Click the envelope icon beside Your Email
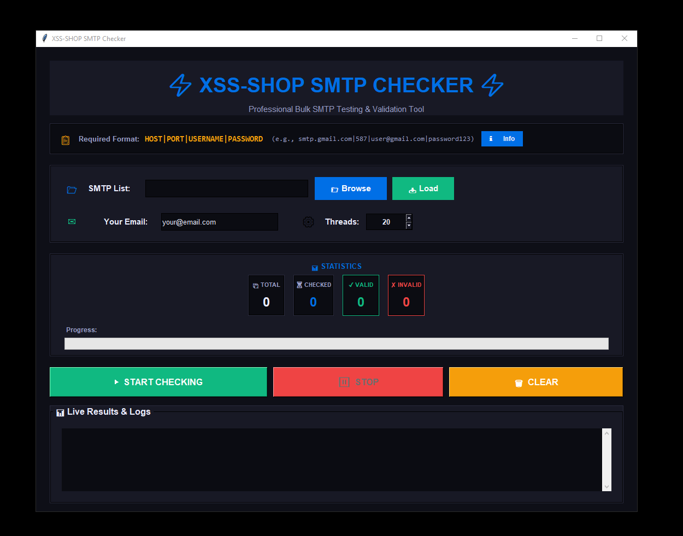 coord(72,222)
